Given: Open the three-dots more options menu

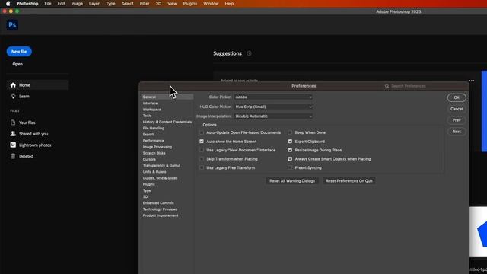Looking at the screenshot, I should (x=472, y=81).
